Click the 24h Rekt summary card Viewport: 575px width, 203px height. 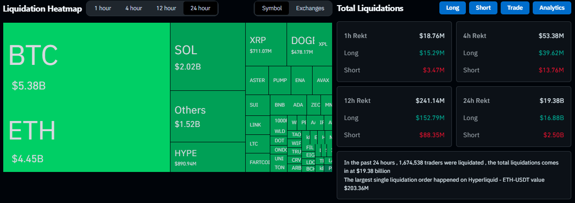[x=513, y=117]
